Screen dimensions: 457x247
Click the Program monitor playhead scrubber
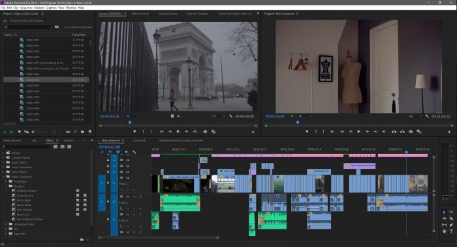(x=298, y=123)
